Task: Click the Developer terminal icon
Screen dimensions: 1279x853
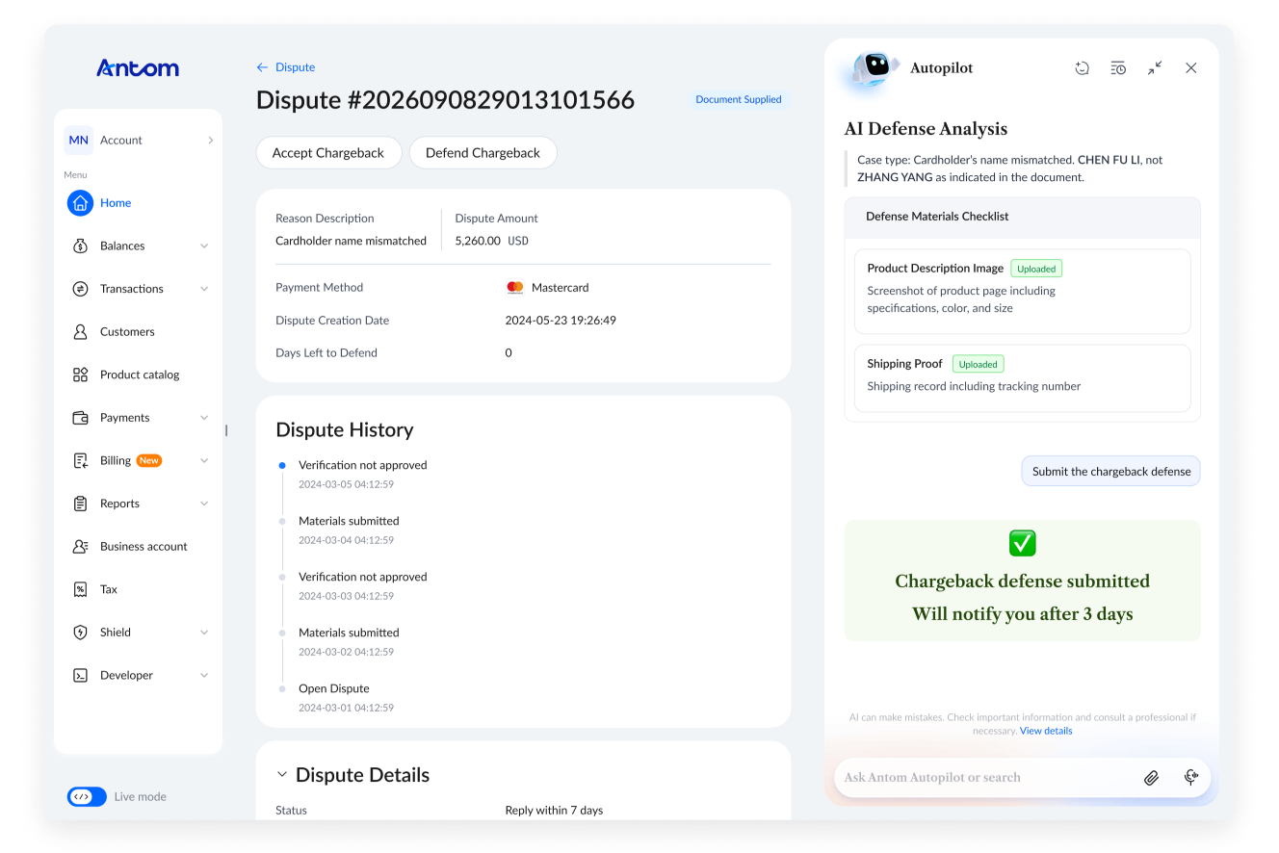Action: point(81,675)
